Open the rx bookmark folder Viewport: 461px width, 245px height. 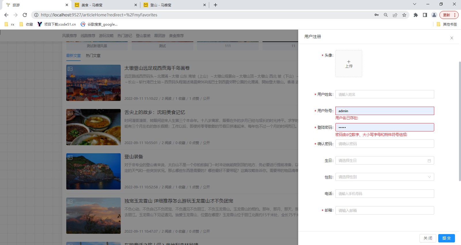[10, 24]
